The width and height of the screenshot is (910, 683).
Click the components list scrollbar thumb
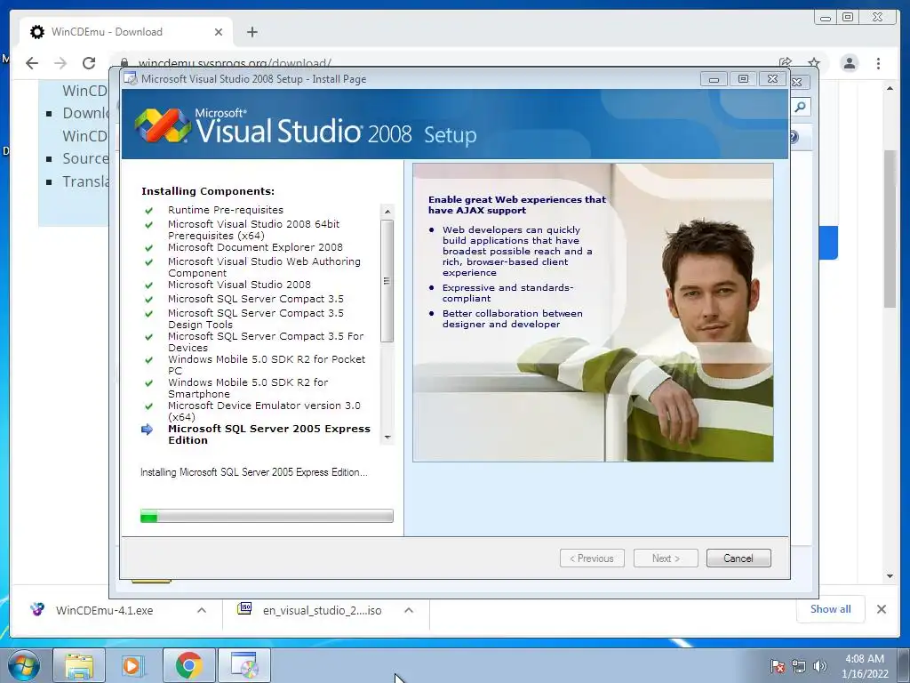point(387,281)
